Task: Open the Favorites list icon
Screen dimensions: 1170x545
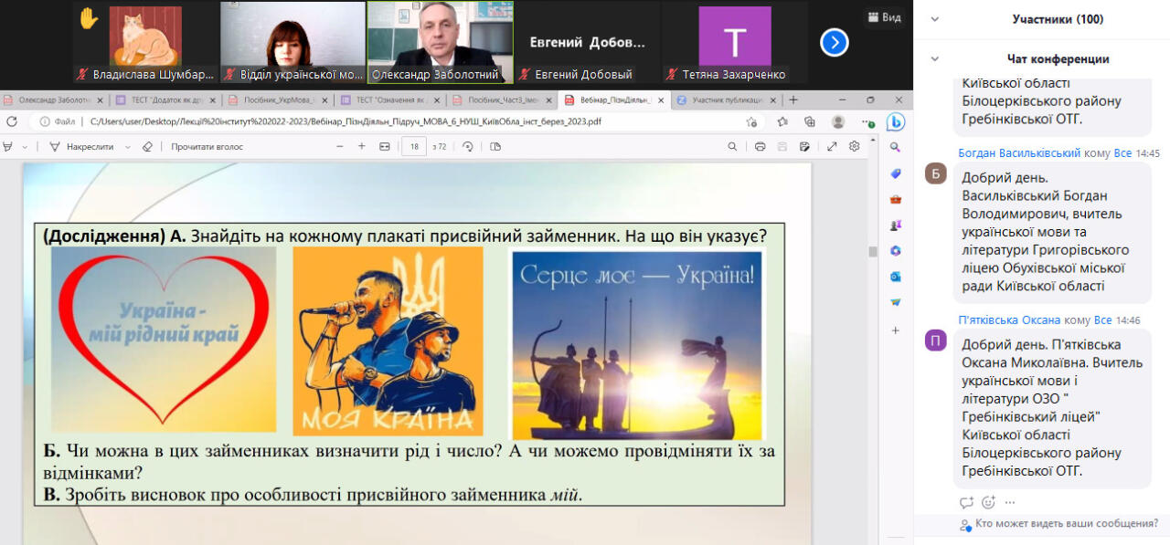Action: (783, 121)
